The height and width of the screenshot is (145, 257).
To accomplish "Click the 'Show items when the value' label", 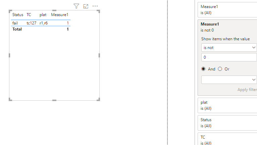I will coord(225,39).
